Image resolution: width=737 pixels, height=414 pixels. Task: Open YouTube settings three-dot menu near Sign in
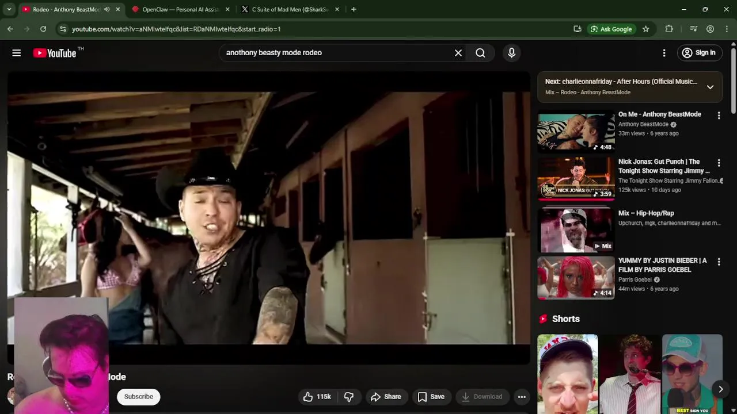(x=664, y=53)
